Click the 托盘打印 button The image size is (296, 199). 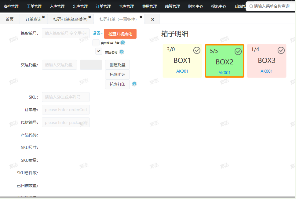pos(117,84)
